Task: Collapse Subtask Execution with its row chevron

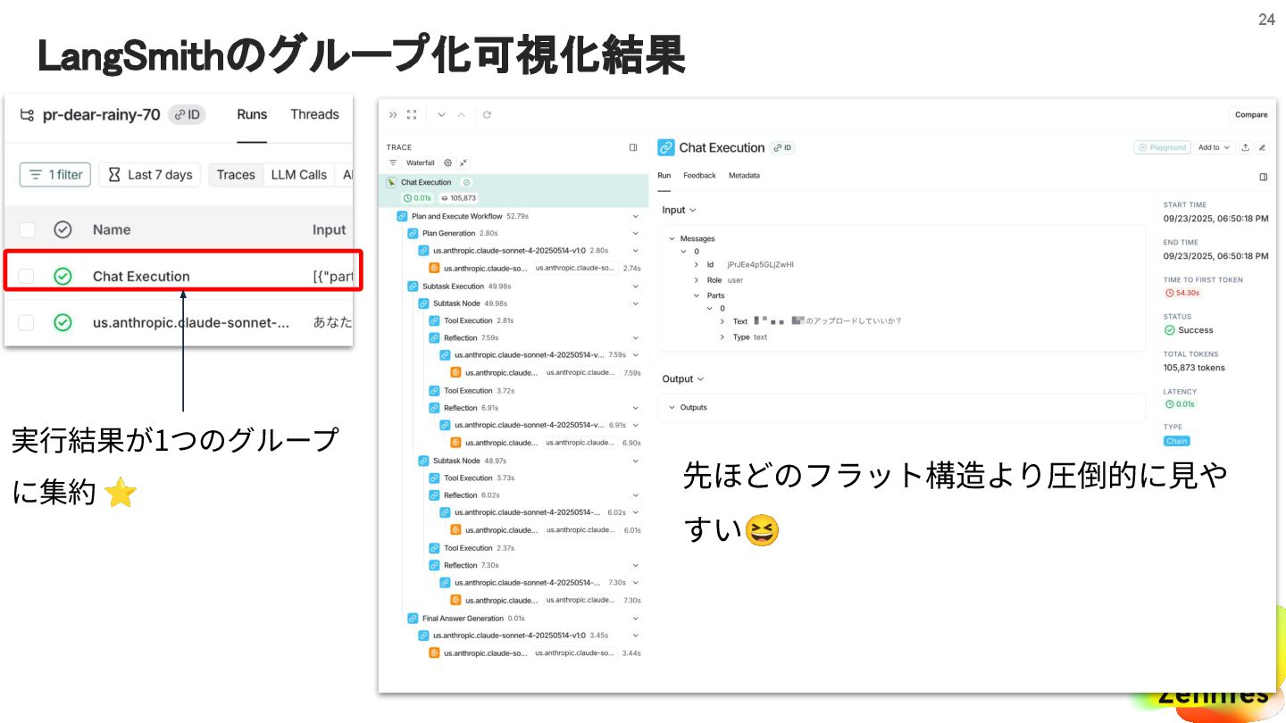Action: 636,287
